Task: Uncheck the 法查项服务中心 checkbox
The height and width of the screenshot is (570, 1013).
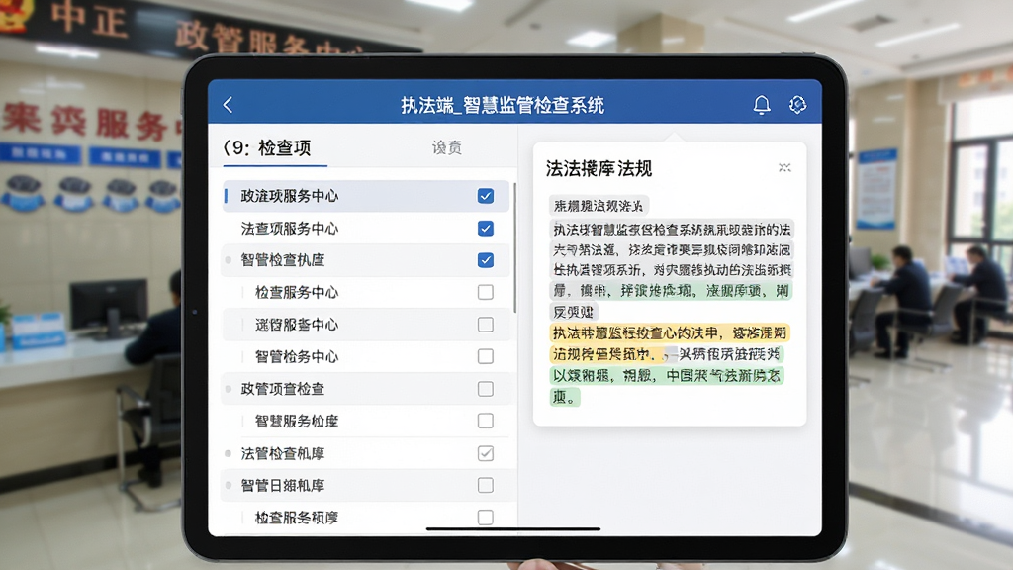Action: coord(485,229)
